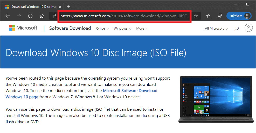
Task: Click the InPrivate profile button
Action: (239, 16)
